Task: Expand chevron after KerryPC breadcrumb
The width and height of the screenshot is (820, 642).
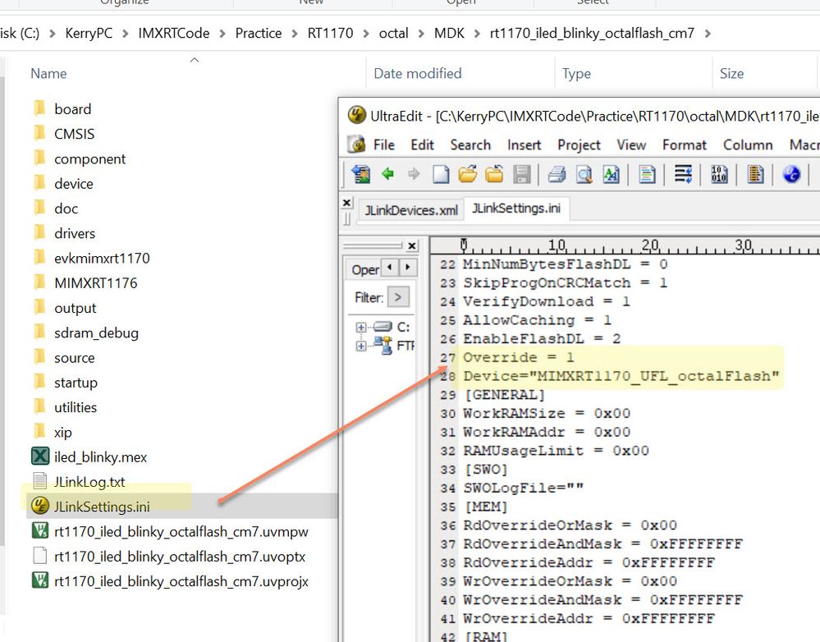Action: pos(125,34)
